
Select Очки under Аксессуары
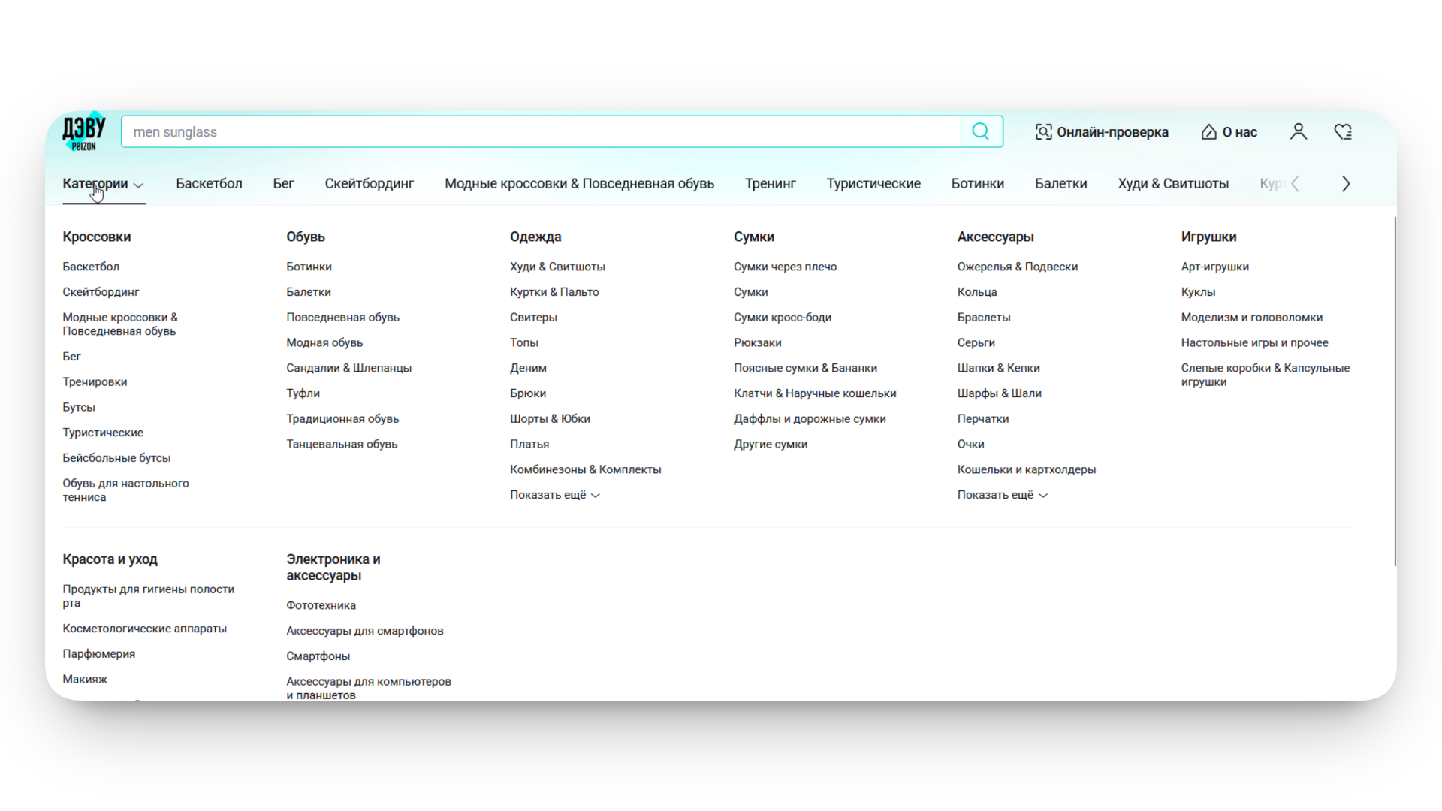point(970,445)
